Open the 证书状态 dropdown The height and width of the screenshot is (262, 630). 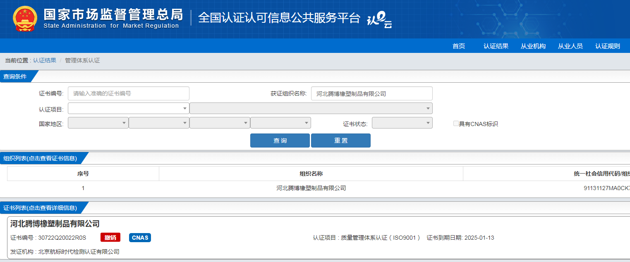coord(402,123)
